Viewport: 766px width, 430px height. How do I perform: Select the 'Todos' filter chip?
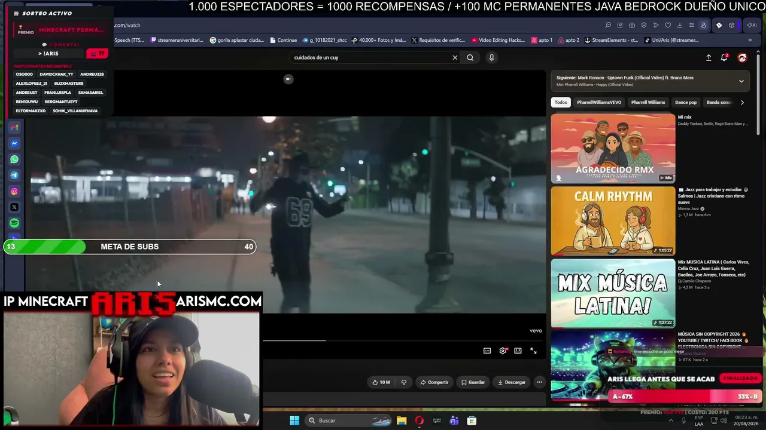tap(561, 102)
